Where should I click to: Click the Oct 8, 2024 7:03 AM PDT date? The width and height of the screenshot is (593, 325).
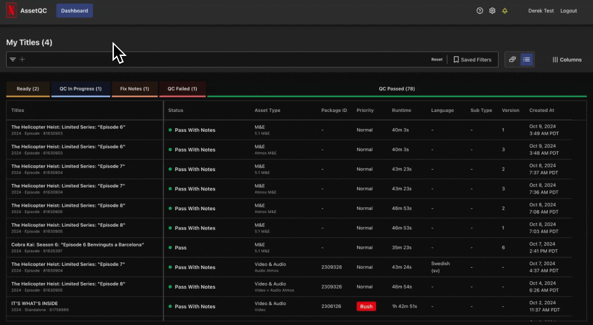point(544,228)
